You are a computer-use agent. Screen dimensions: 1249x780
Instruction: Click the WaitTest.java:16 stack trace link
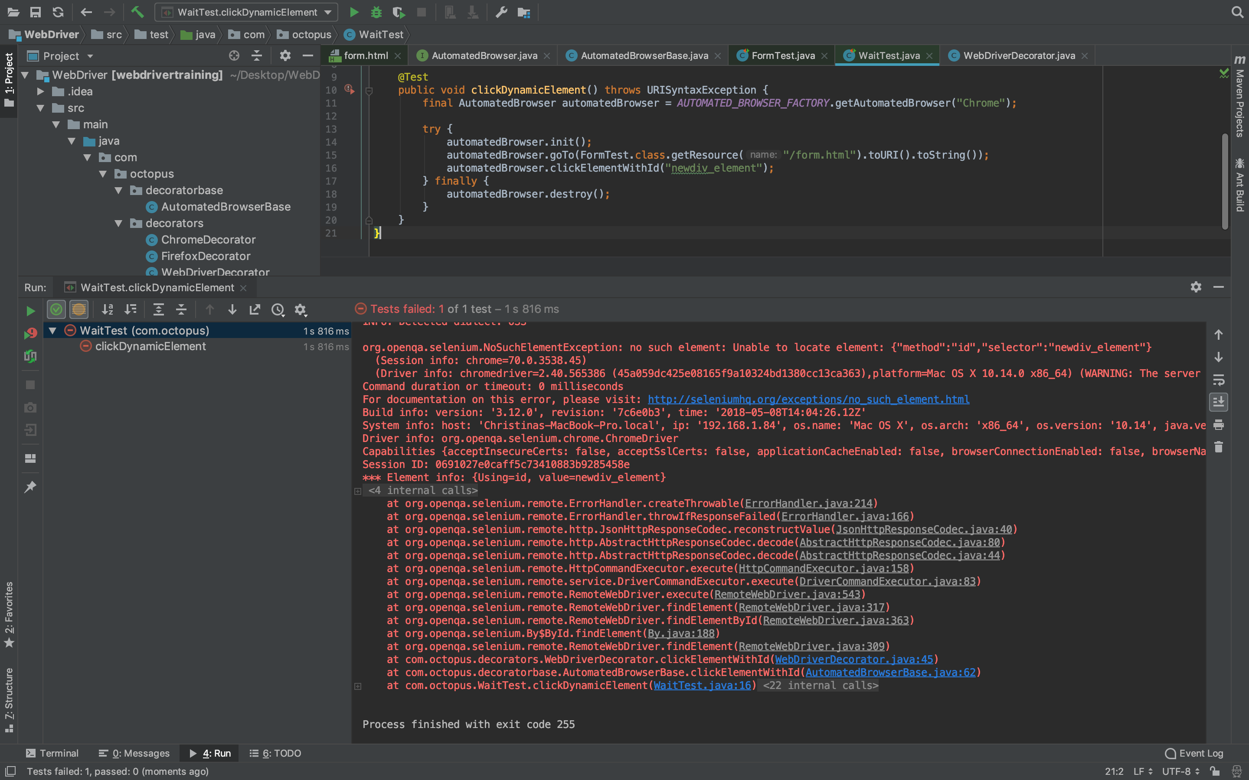702,685
